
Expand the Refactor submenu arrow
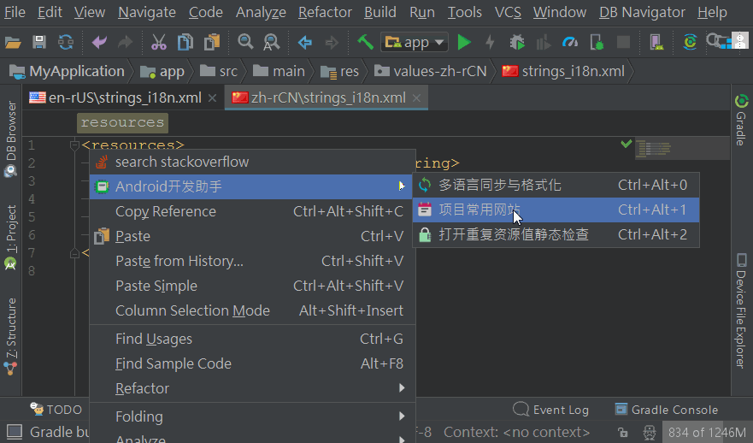click(x=402, y=387)
